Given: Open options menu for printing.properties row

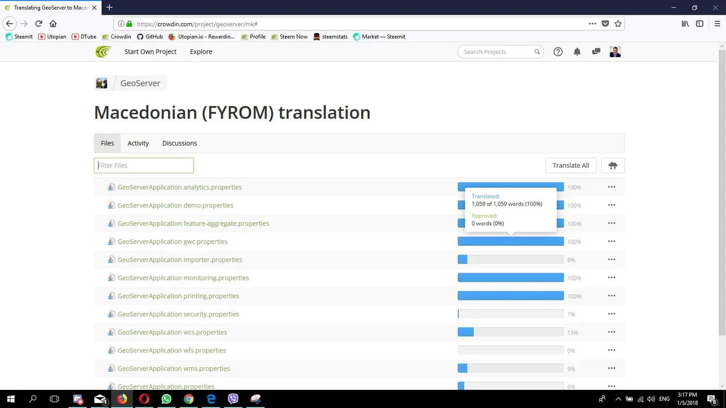Looking at the screenshot, I should click(x=611, y=296).
